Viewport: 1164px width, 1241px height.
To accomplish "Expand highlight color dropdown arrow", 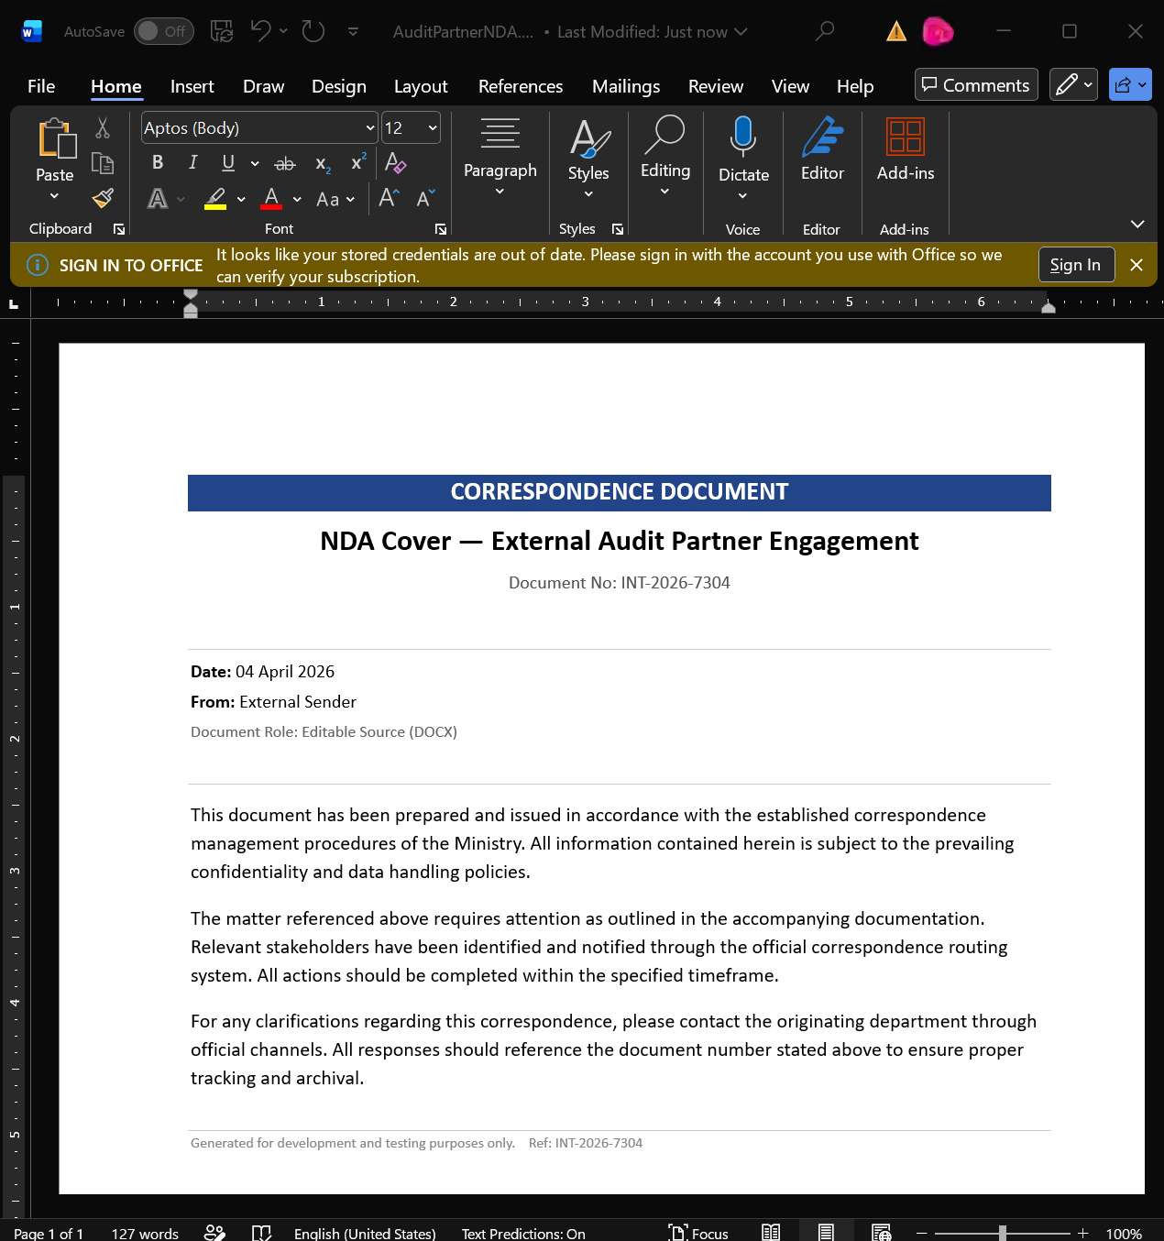I will [x=241, y=199].
